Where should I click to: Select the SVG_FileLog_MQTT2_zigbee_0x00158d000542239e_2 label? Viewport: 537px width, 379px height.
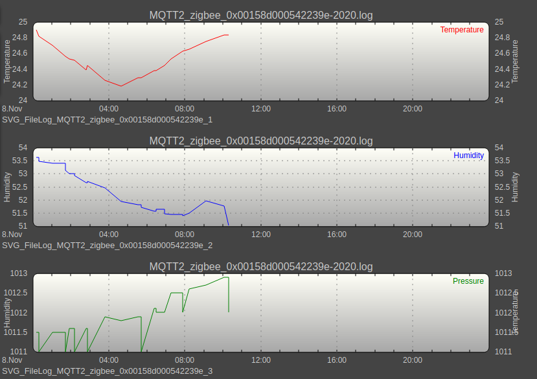tap(107, 246)
